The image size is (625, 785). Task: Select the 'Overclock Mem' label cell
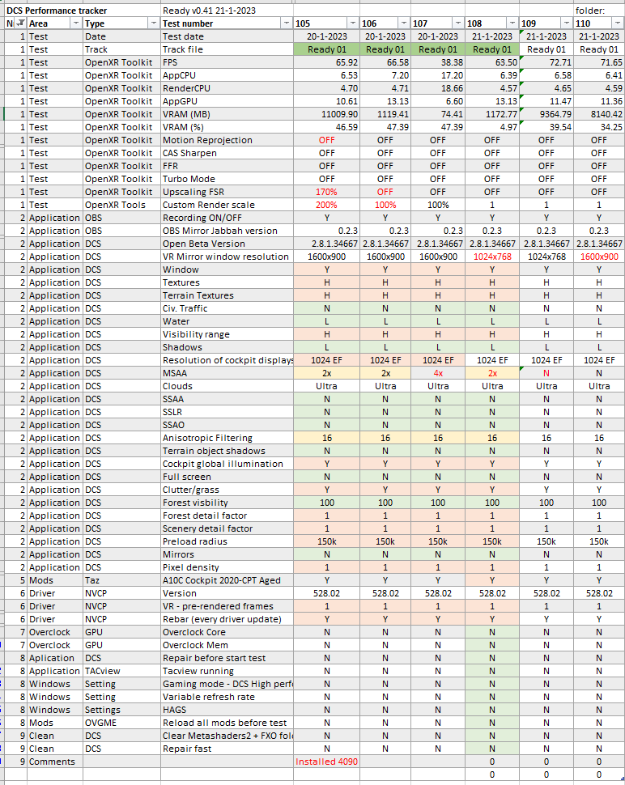tap(227, 645)
